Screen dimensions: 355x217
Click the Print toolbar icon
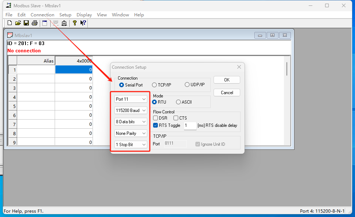[35, 23]
